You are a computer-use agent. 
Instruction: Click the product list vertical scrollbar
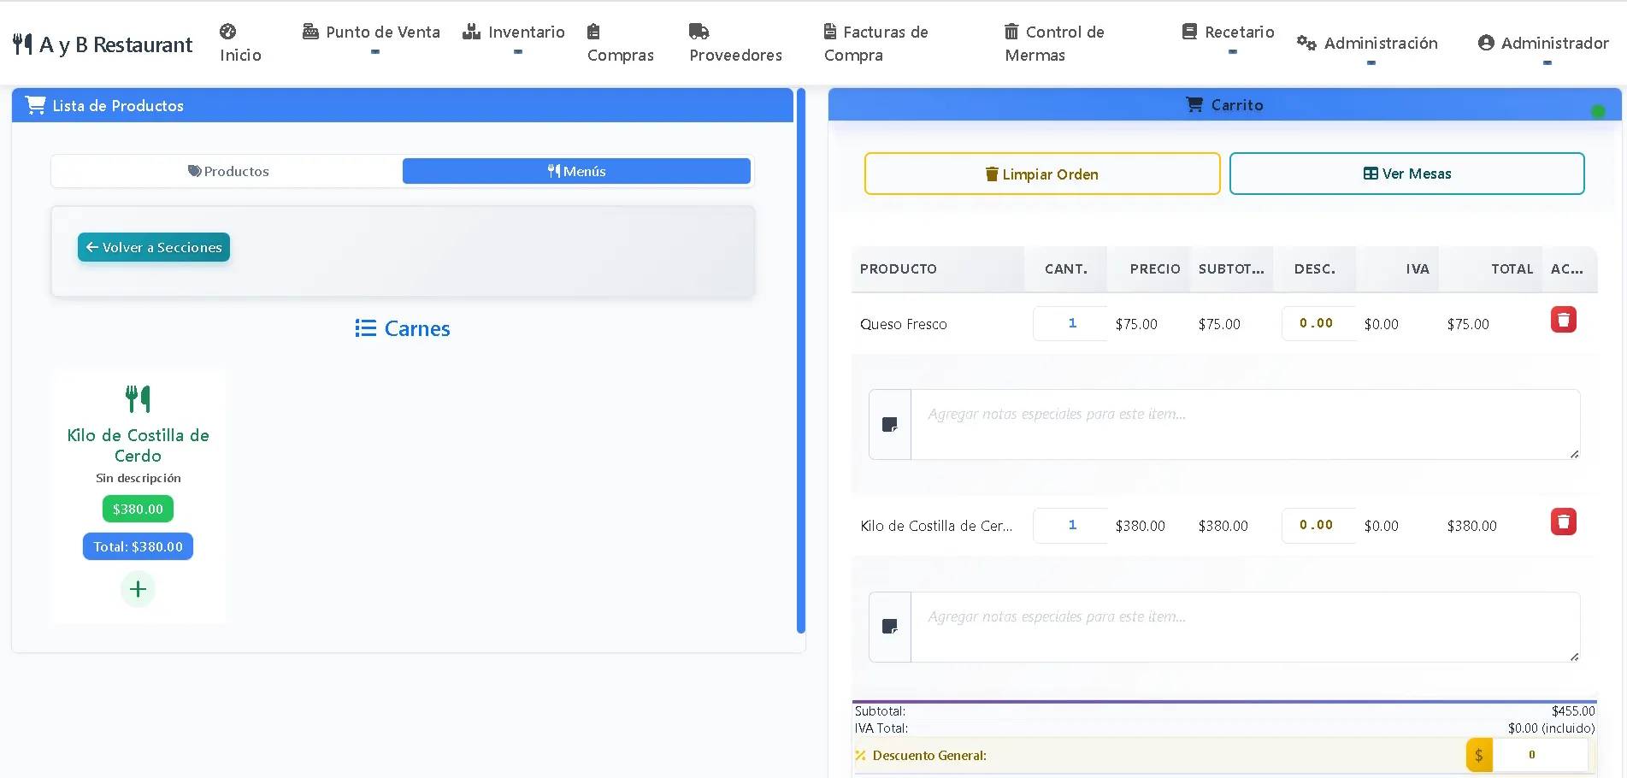click(x=801, y=360)
